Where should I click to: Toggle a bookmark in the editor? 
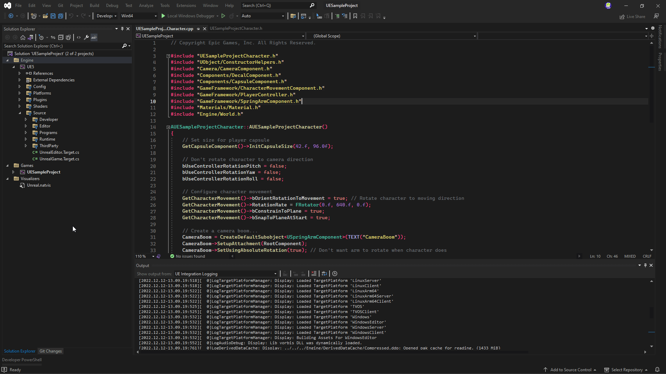tap(355, 16)
